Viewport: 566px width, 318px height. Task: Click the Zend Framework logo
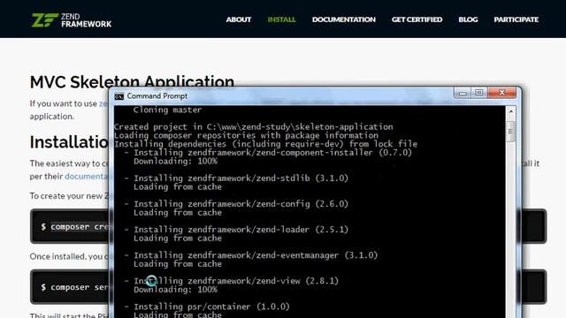coord(72,20)
